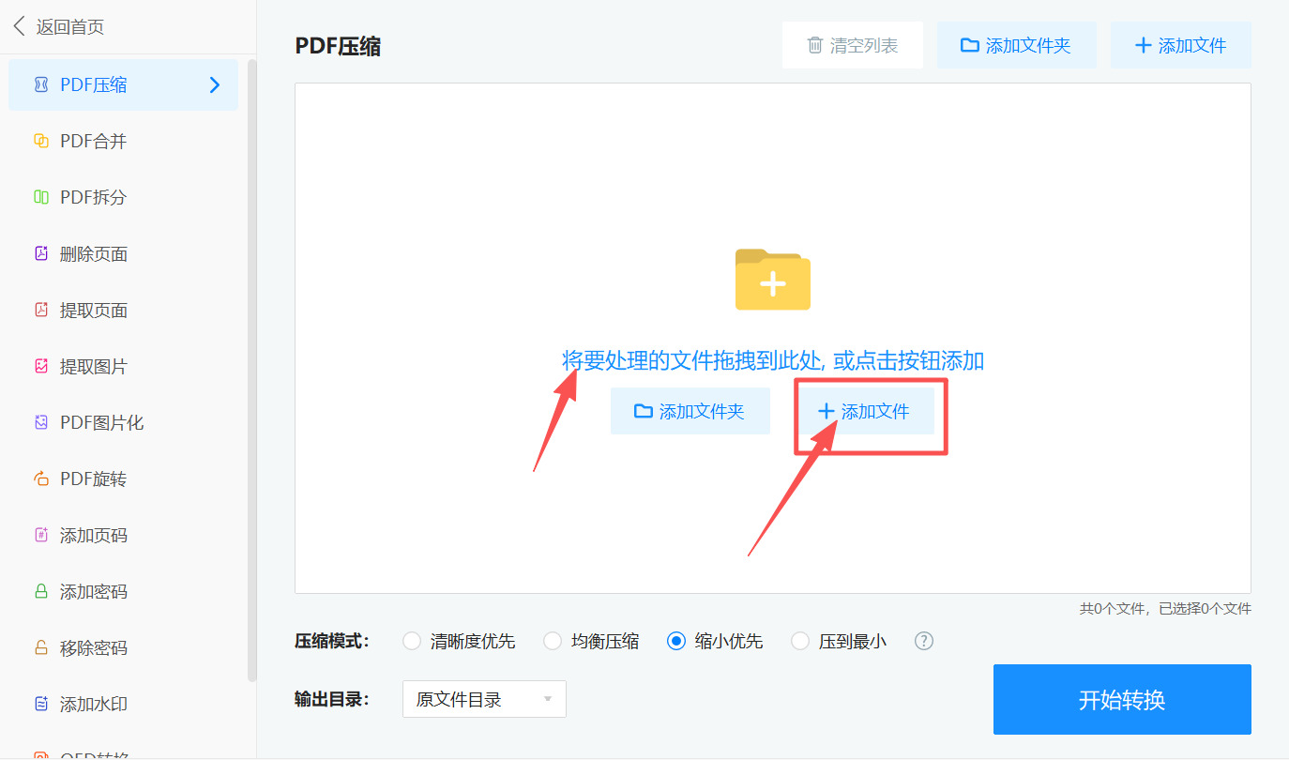Open 添加页码 in the sidebar
Image resolution: width=1289 pixels, height=760 pixels.
(x=123, y=535)
